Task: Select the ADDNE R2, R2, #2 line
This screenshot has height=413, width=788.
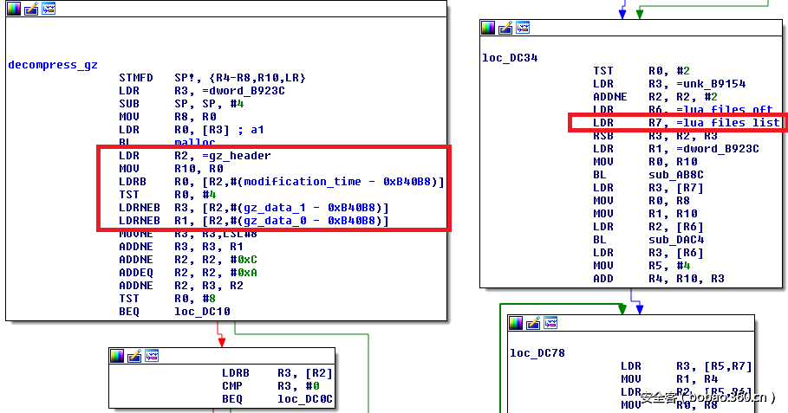Action: click(655, 97)
